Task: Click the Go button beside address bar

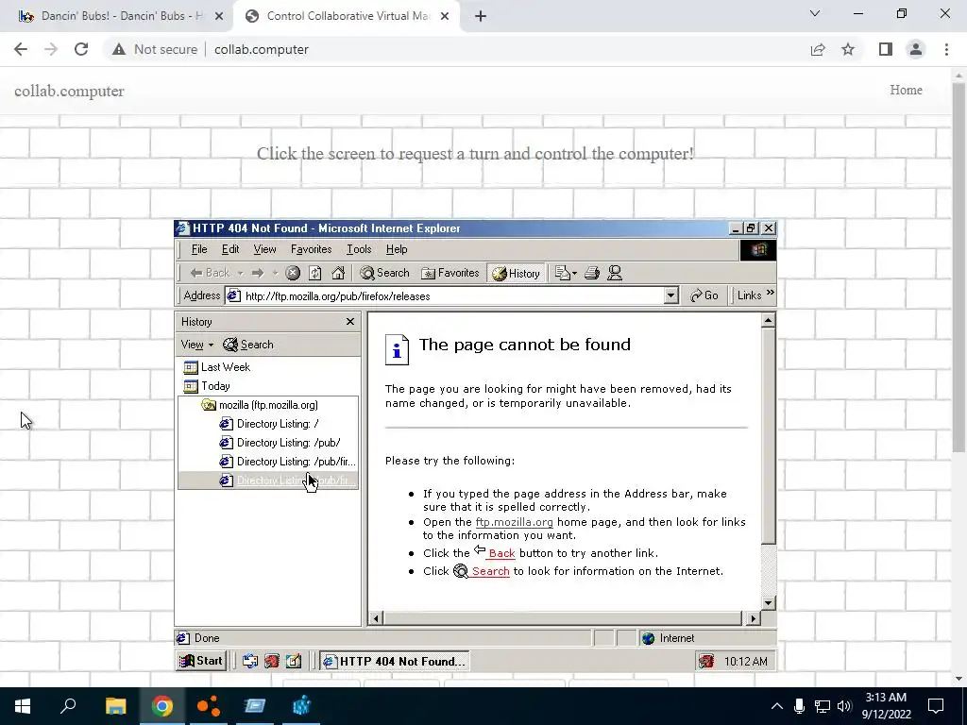Action: [x=704, y=295]
